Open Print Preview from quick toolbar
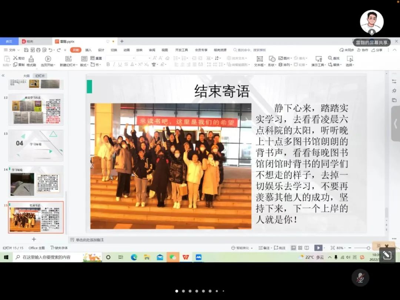Viewport: 400px width, 300px height. pyautogui.click(x=44, y=50)
